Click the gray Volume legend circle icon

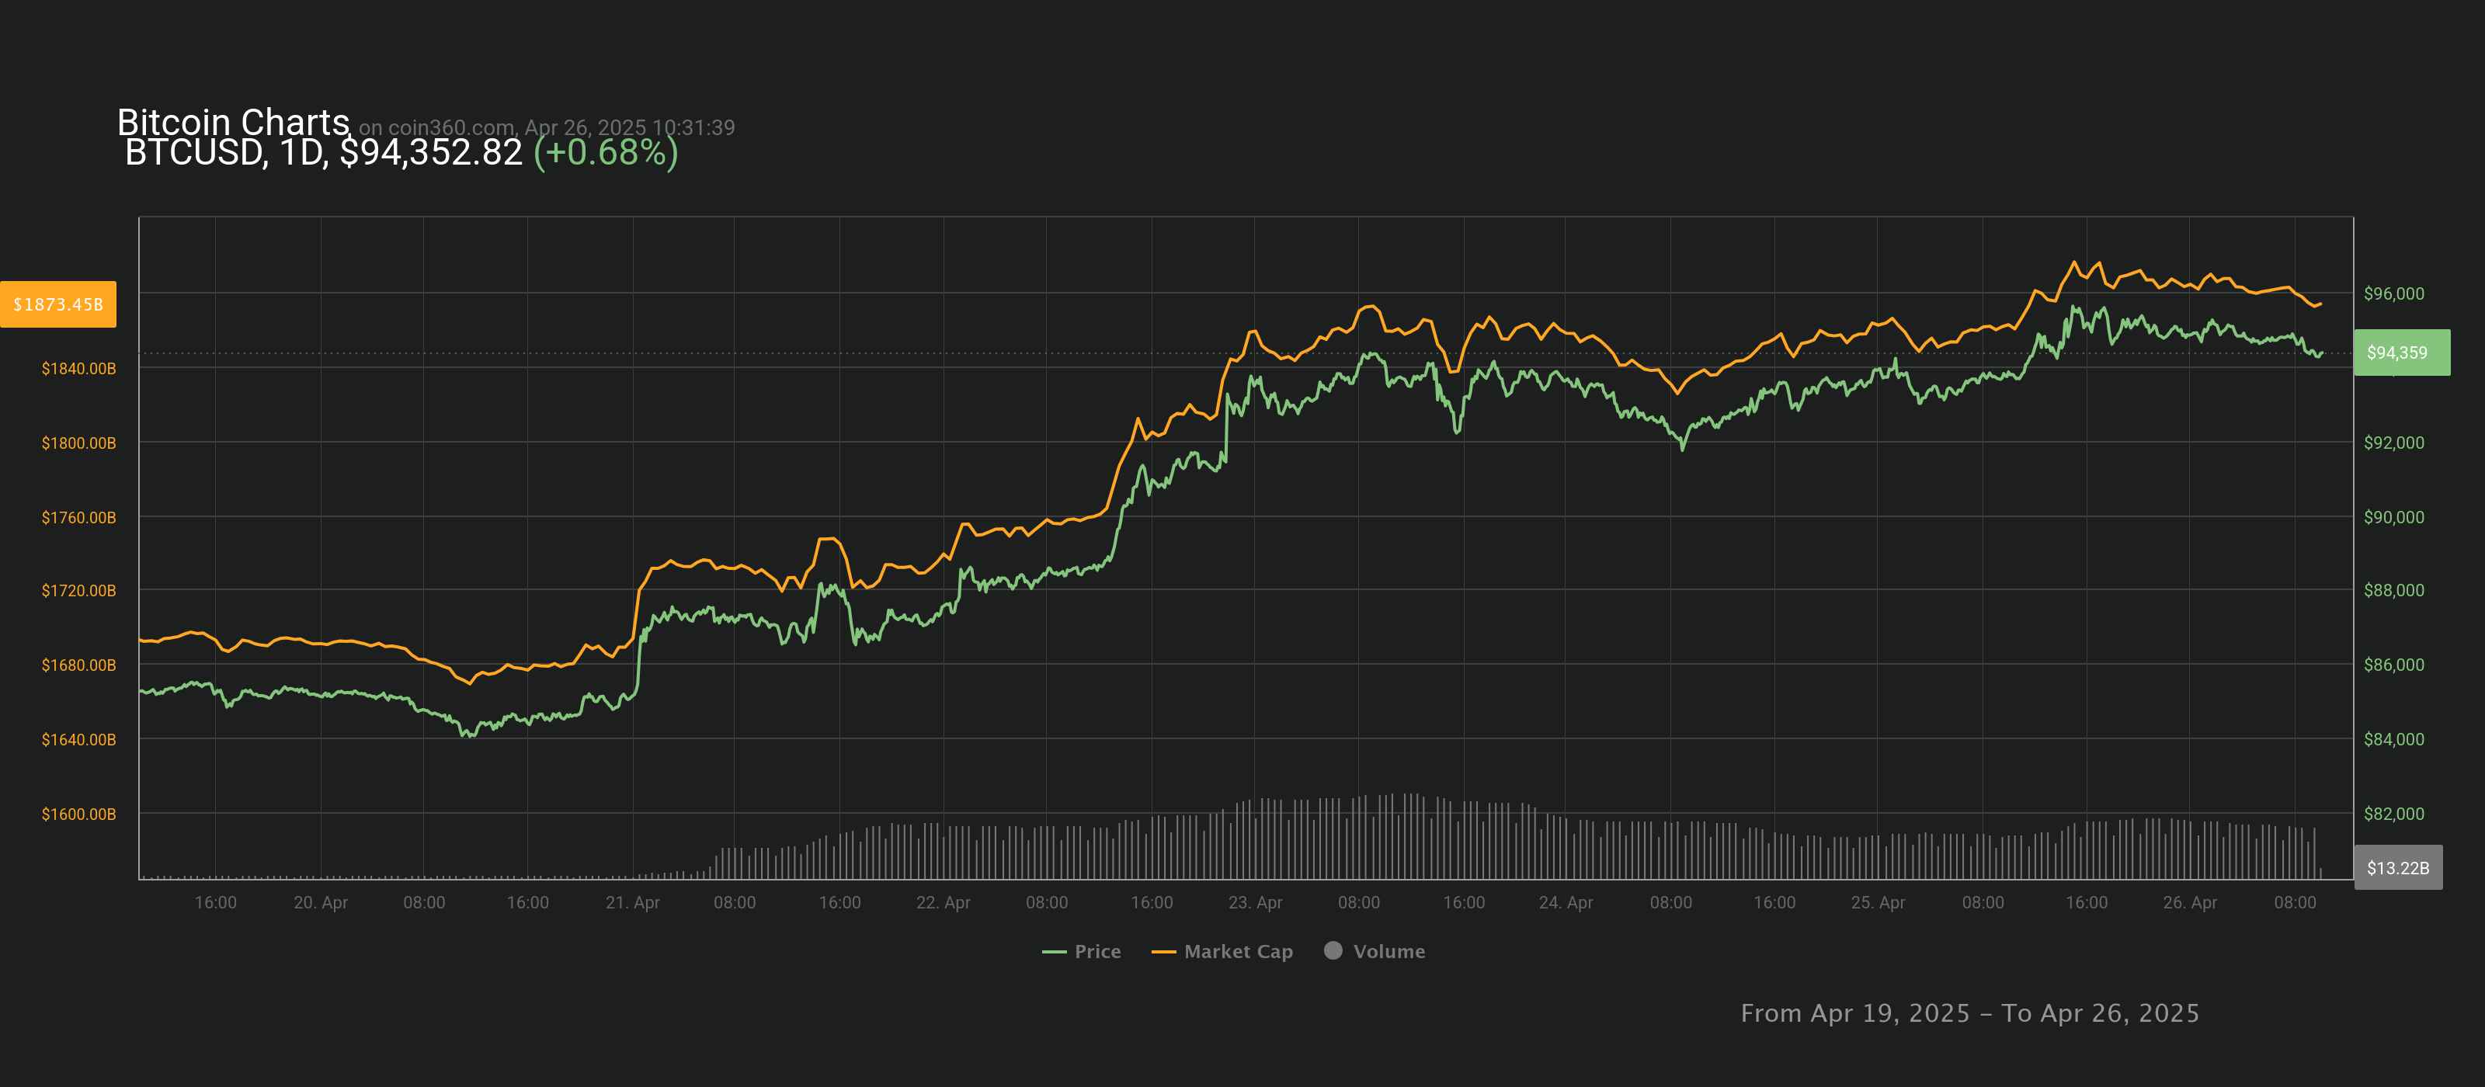1333,950
